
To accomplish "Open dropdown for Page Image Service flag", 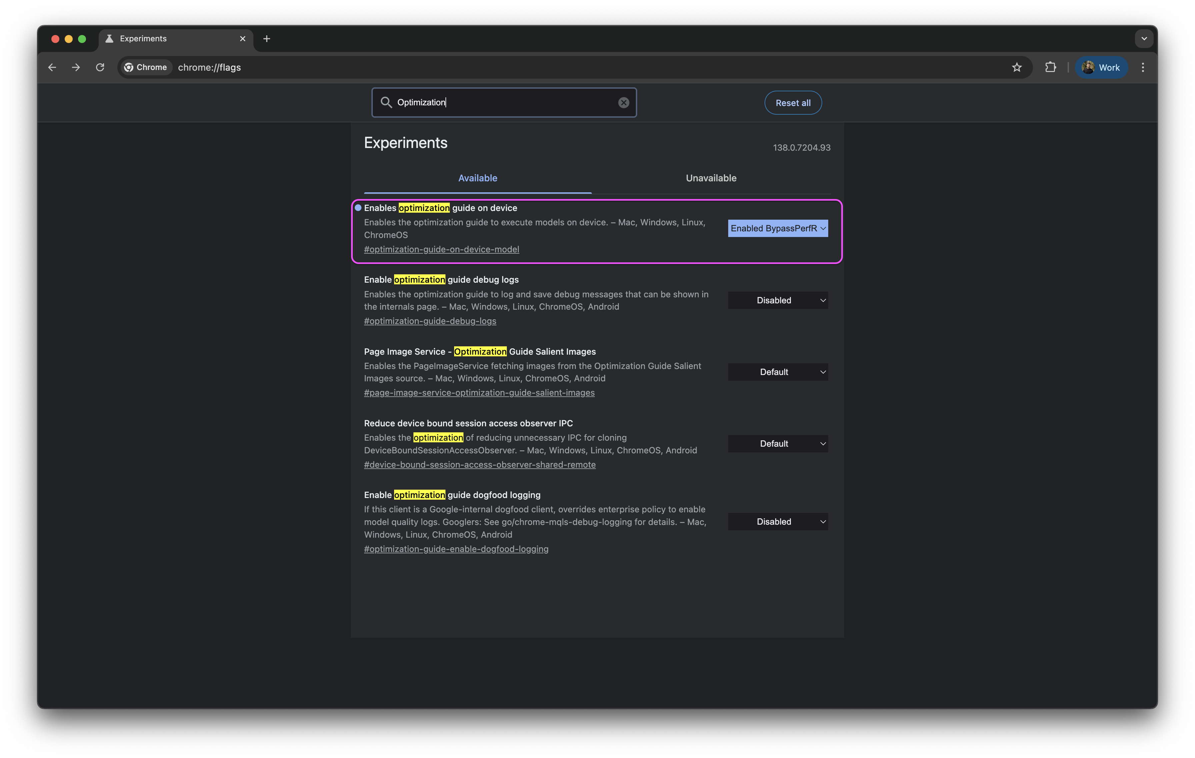I will 778,372.
